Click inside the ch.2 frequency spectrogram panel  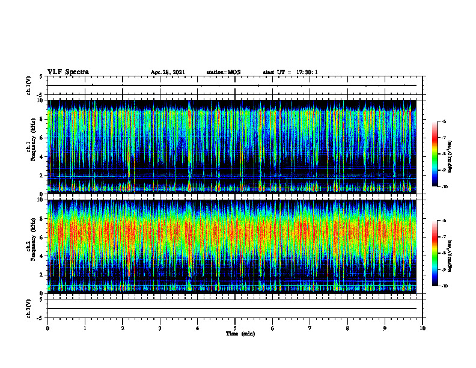[231, 247]
